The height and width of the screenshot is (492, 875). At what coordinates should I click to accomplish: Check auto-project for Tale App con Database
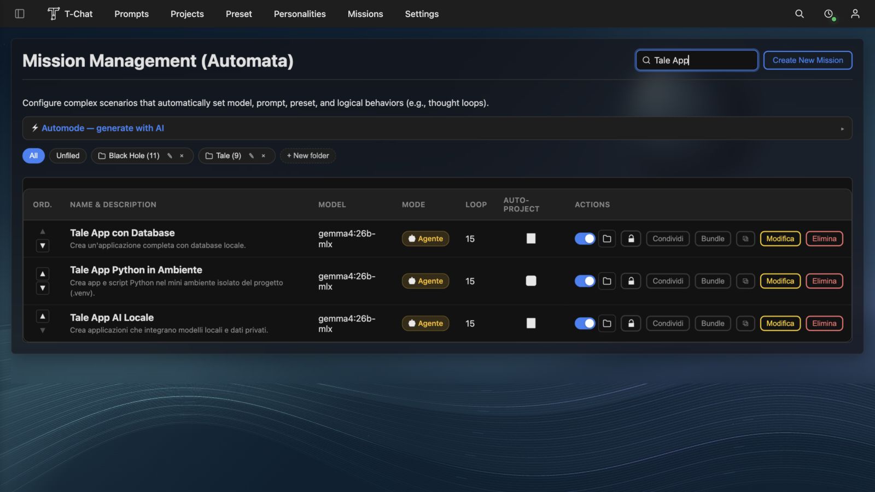531,238
